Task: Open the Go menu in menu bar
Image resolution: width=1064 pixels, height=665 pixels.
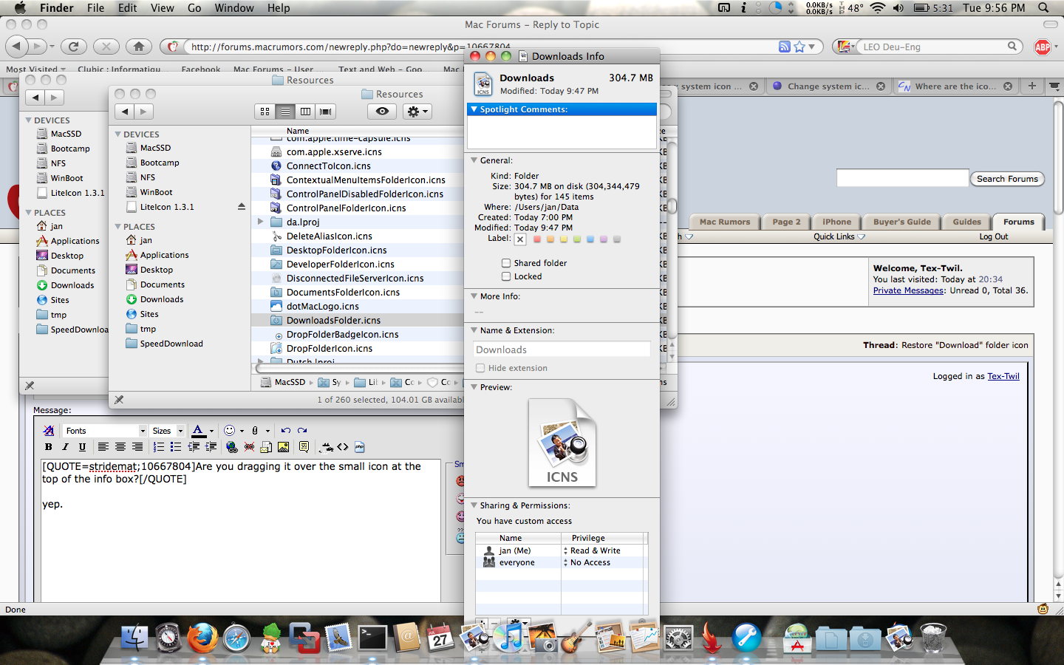Action: tap(194, 8)
